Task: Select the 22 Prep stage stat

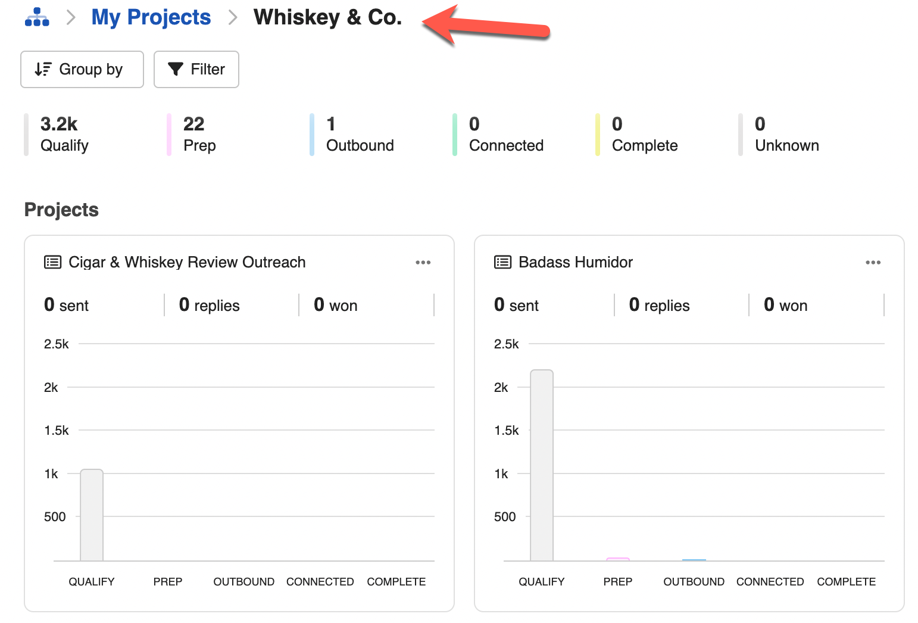Action: [199, 135]
